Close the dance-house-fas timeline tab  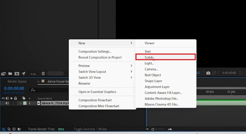tap(38, 82)
